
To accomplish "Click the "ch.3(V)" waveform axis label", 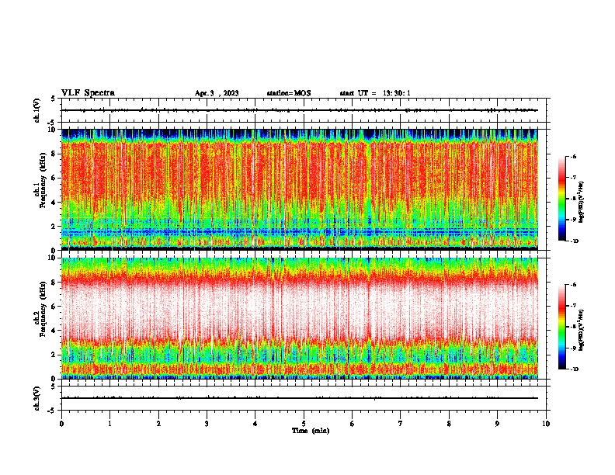I will pos(37,398).
